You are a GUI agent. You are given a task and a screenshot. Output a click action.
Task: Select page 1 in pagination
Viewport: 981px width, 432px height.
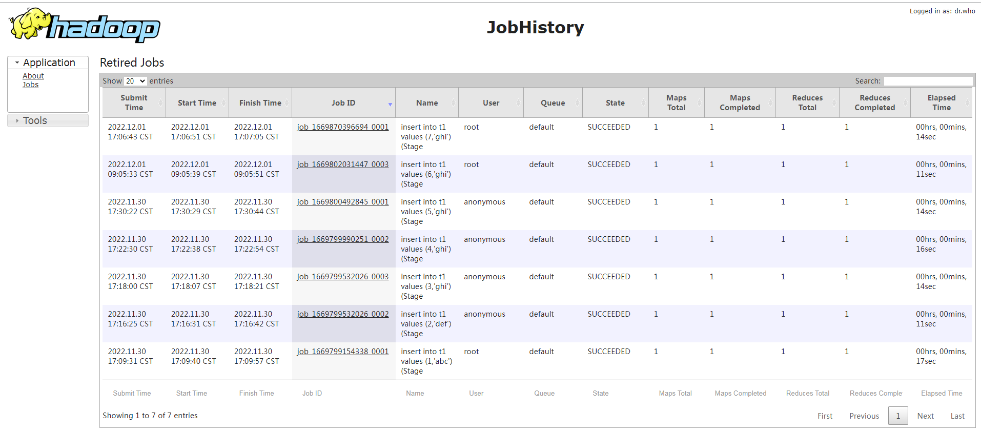[x=898, y=416]
